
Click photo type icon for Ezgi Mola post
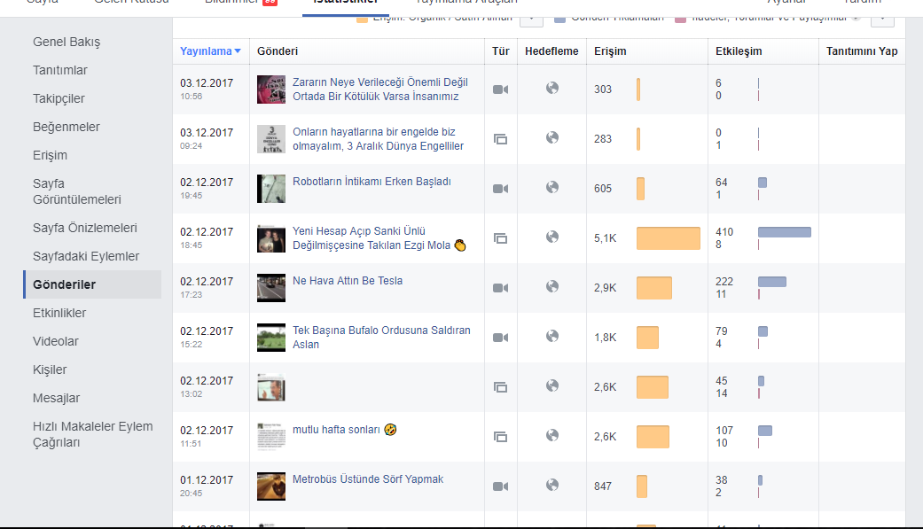(x=500, y=238)
